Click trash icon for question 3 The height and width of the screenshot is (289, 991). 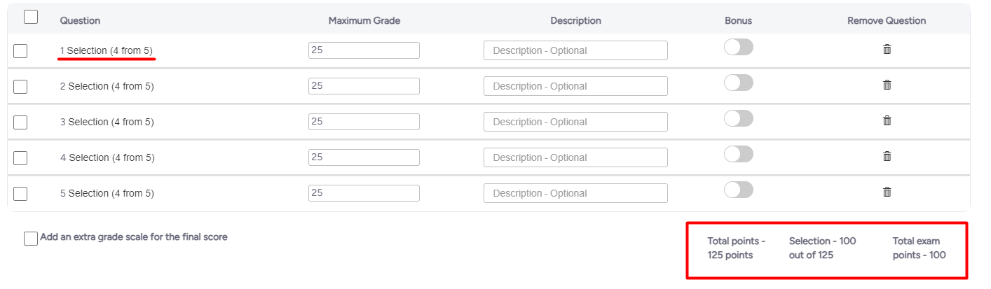pyautogui.click(x=887, y=120)
